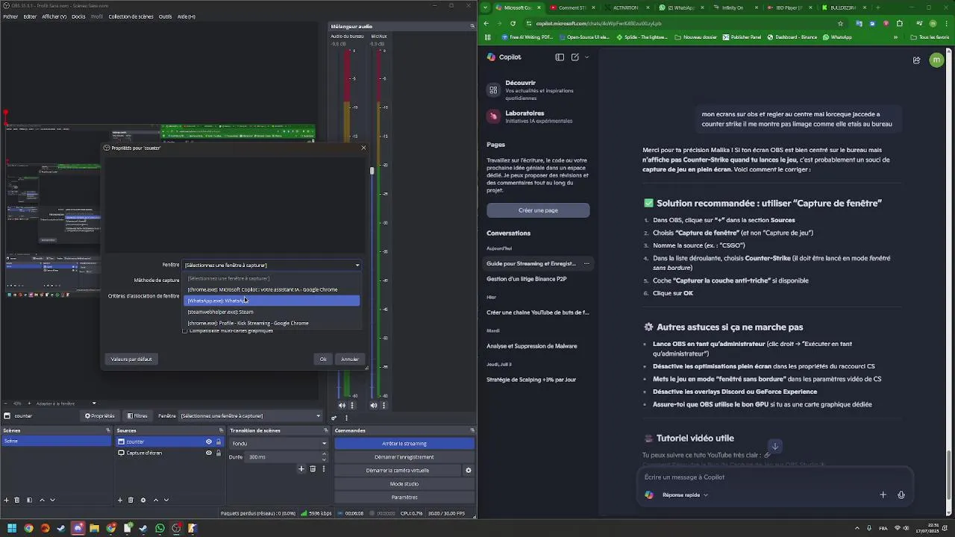Open advanced audio properties gears icon
The height and width of the screenshot is (537, 955).
[x=334, y=418]
